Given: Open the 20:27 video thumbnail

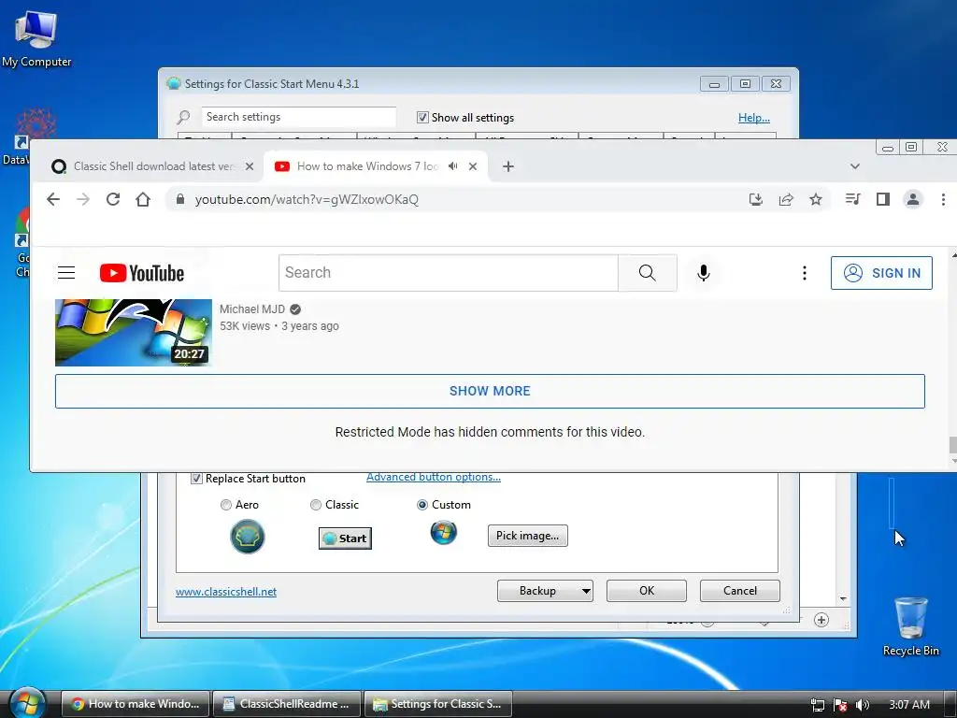Looking at the screenshot, I should 133,333.
